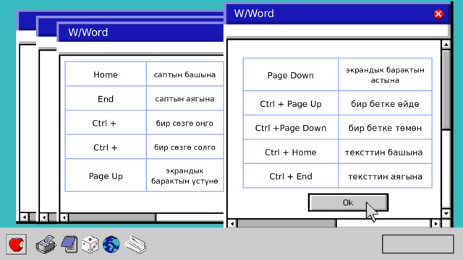This screenshot has height=260, width=463.
Task: Click the red apple start icon
Action: tap(16, 244)
